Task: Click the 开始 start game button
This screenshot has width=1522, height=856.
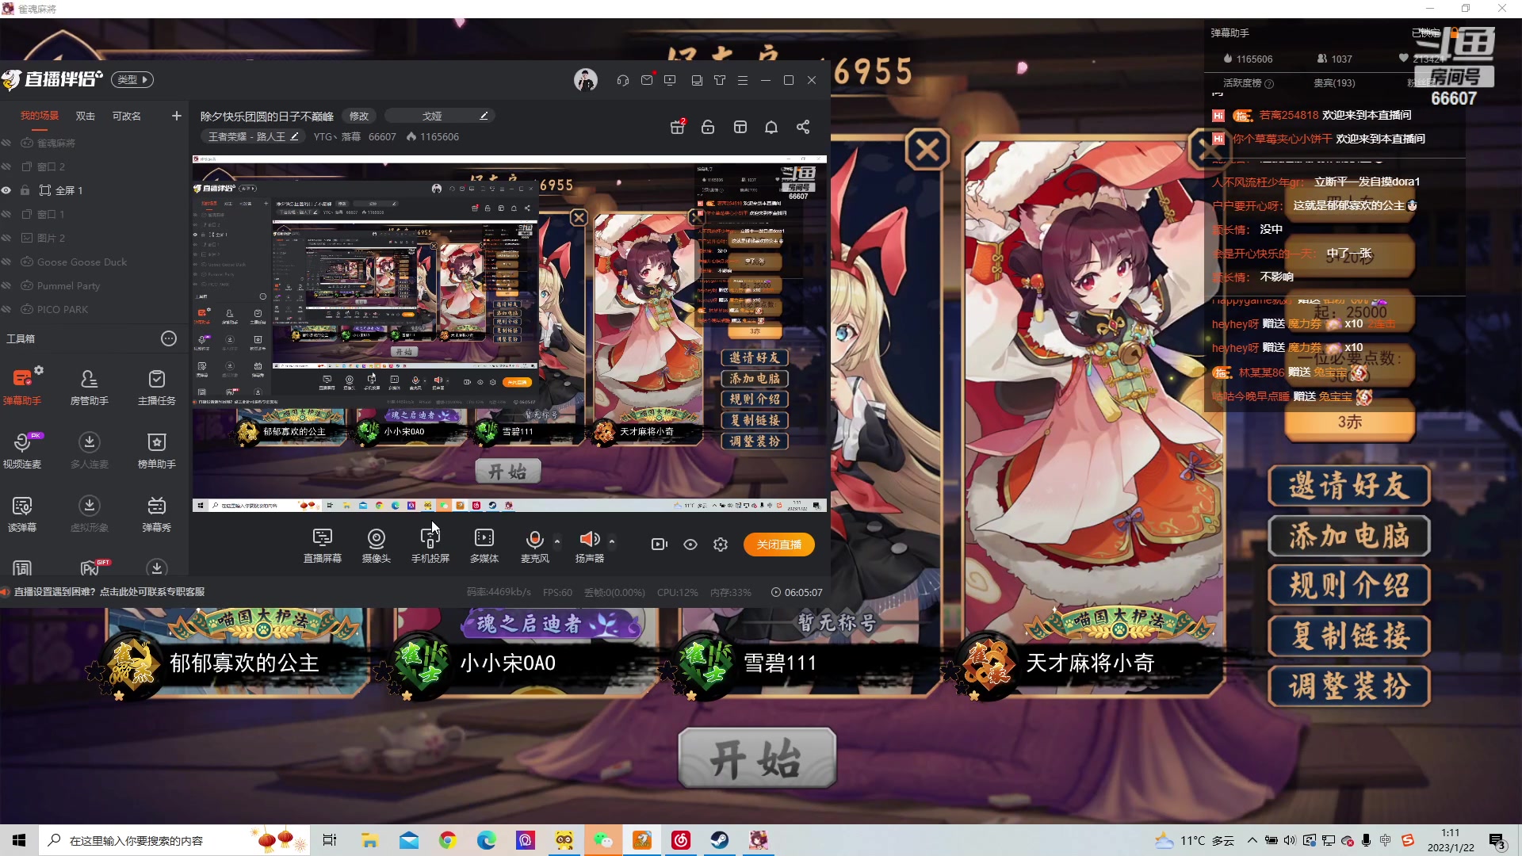Action: point(757,758)
